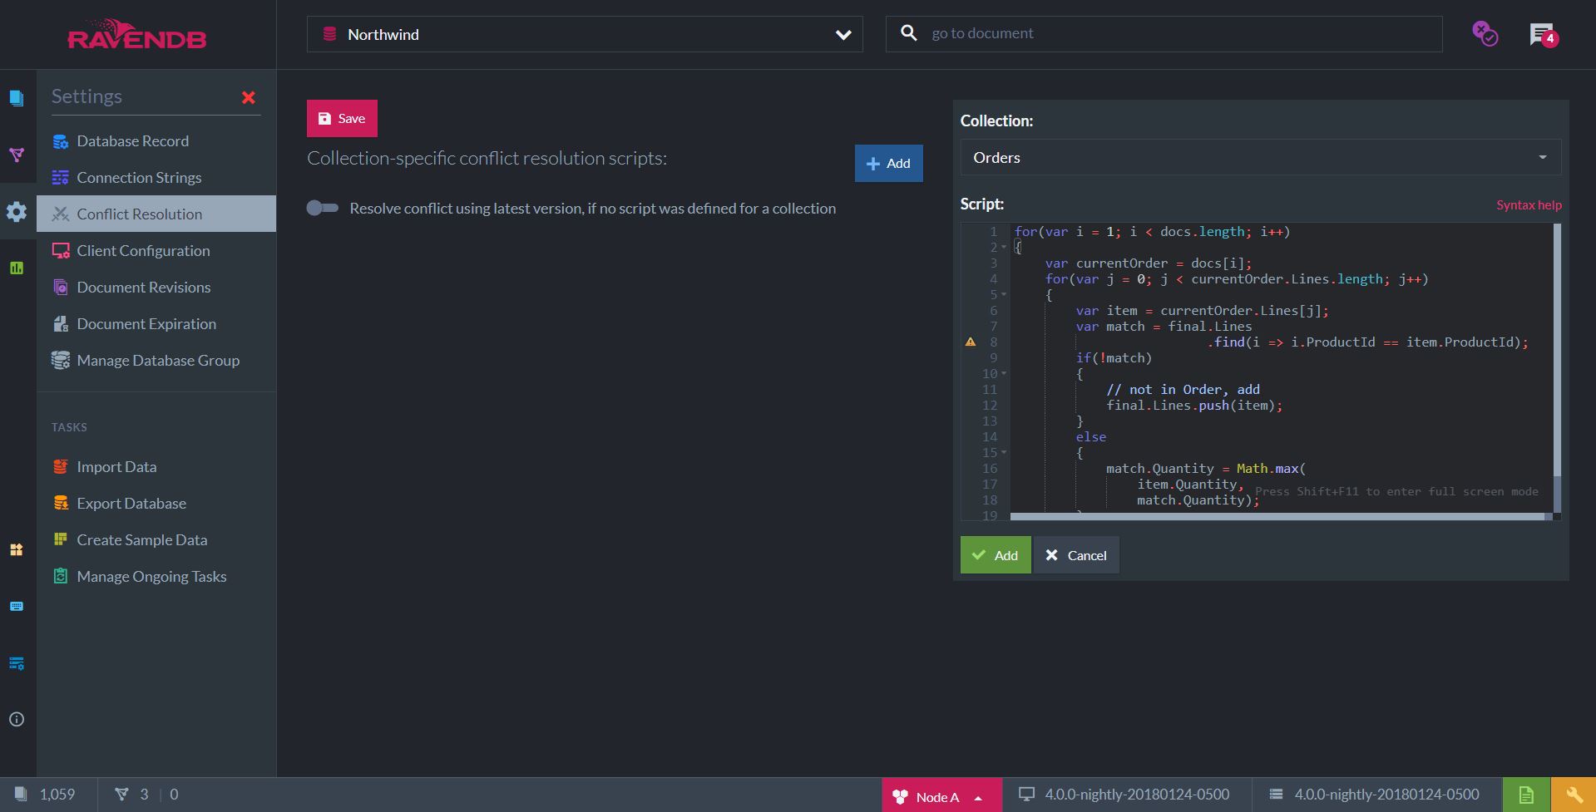1596x812 pixels.
Task: Click the search magnifier icon
Action: pyautogui.click(x=909, y=33)
